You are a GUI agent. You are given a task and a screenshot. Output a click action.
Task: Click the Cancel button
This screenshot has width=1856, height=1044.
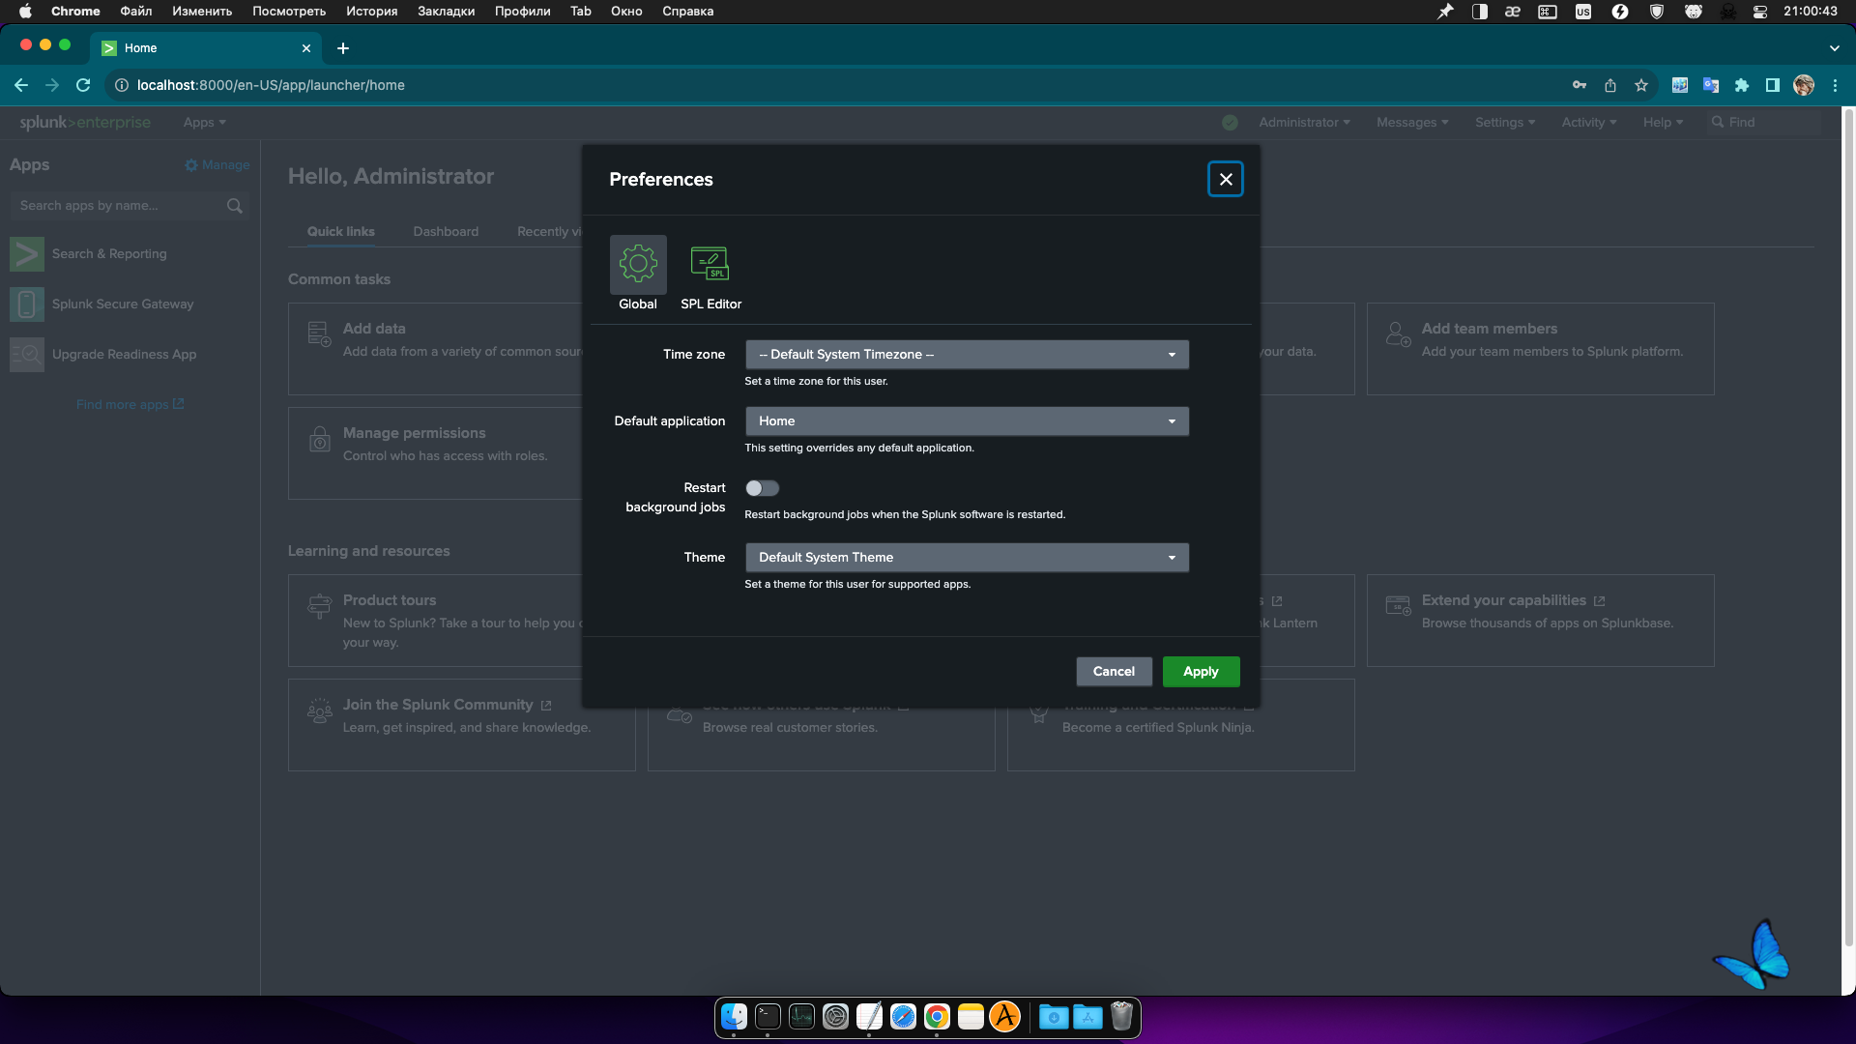(1114, 672)
